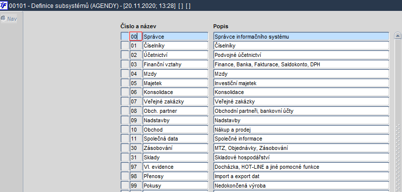Click the name field Vl. evidence
Viewport: 402px width, 192px height.
175,167
